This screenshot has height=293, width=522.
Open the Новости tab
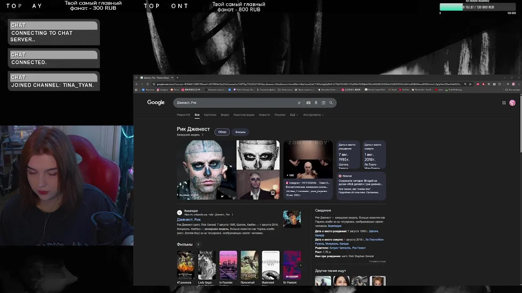[x=264, y=115]
